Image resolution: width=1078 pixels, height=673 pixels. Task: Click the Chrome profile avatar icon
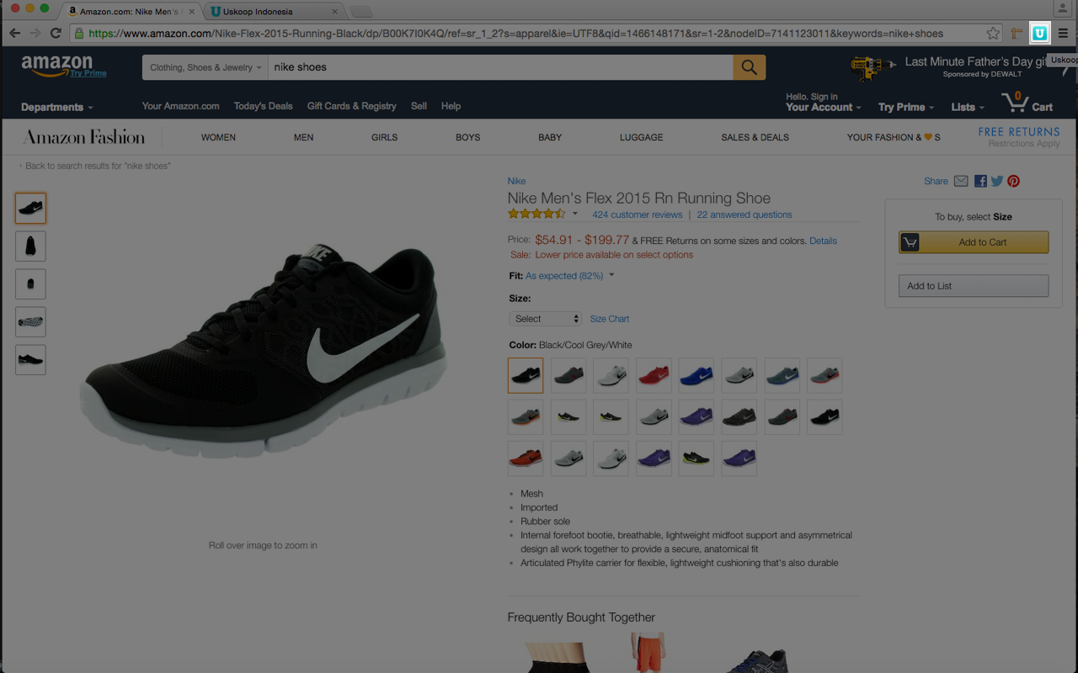pyautogui.click(x=1063, y=8)
